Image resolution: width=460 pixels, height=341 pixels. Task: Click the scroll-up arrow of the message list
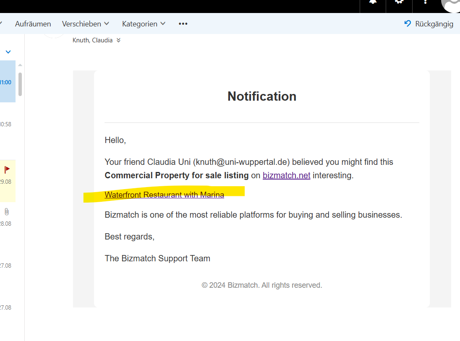(20, 65)
